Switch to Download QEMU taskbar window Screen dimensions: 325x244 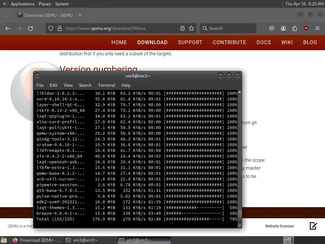pos(37,240)
